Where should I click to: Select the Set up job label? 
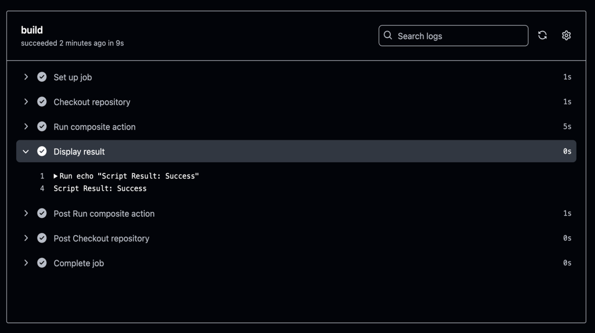pyautogui.click(x=73, y=77)
